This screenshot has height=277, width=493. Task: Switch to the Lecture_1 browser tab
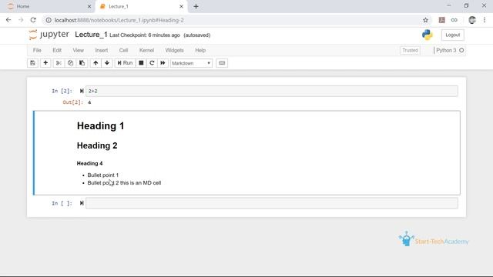[x=142, y=6]
